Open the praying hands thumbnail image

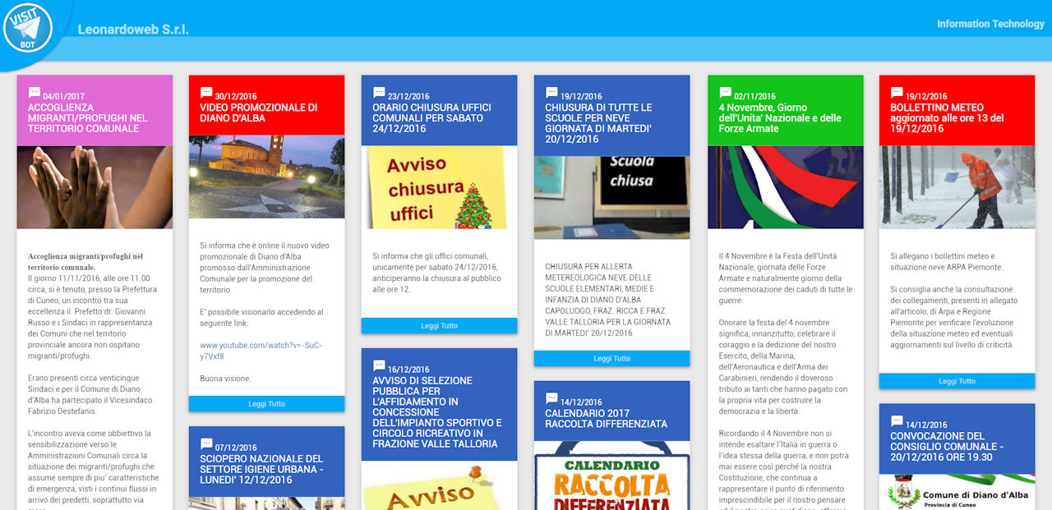pos(95,187)
